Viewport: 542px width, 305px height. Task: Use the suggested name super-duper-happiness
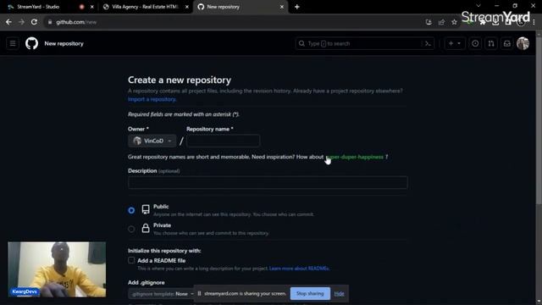[355, 157]
